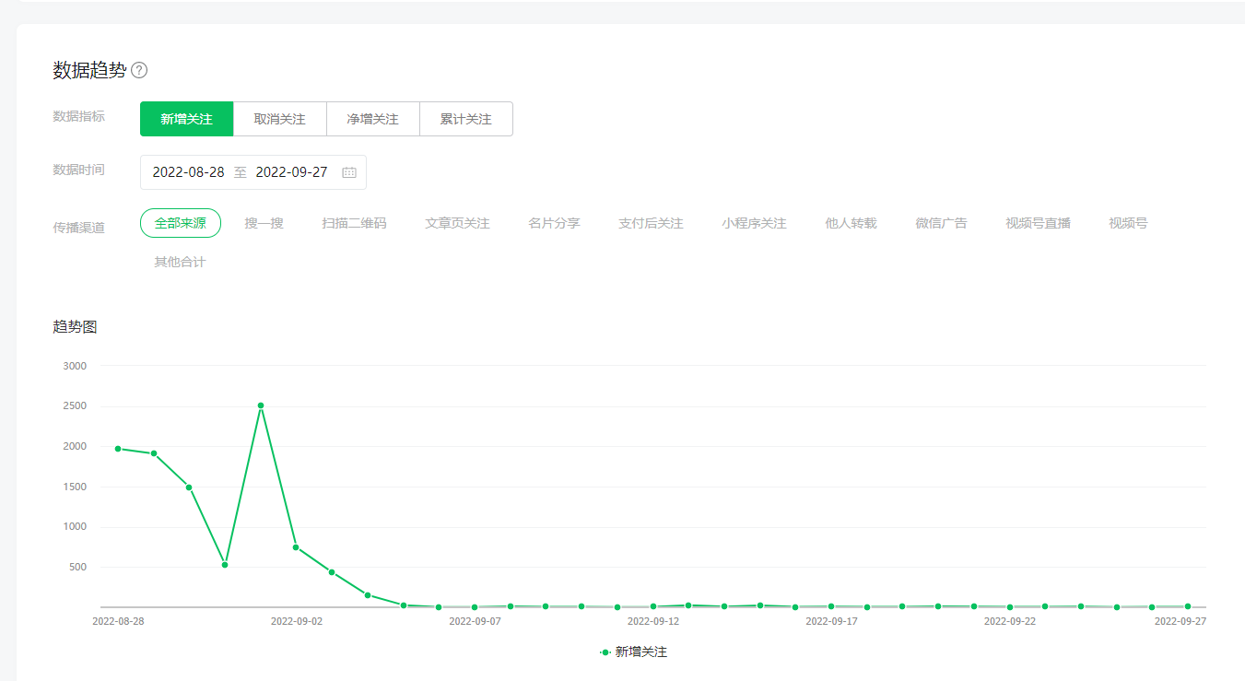Filter channel by 微信广告
This screenshot has width=1245, height=681.
tap(941, 223)
